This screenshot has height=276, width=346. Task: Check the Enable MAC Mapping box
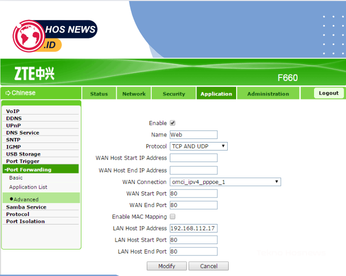173,216
